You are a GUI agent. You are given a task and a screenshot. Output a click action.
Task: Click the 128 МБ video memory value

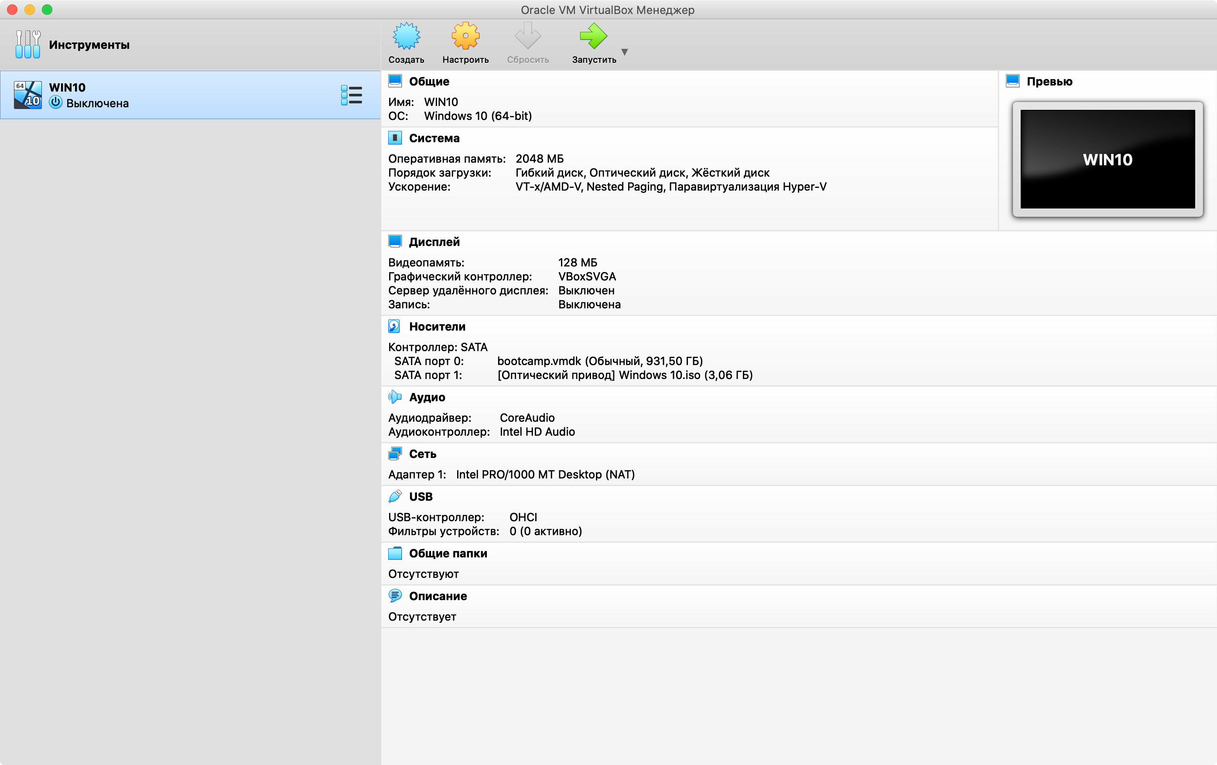tap(578, 262)
